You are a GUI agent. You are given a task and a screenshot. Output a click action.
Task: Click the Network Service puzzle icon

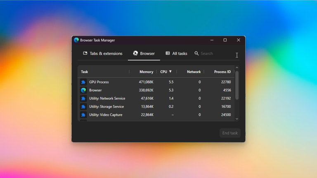(83, 98)
